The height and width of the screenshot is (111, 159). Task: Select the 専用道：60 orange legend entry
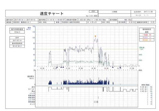coord(147,40)
